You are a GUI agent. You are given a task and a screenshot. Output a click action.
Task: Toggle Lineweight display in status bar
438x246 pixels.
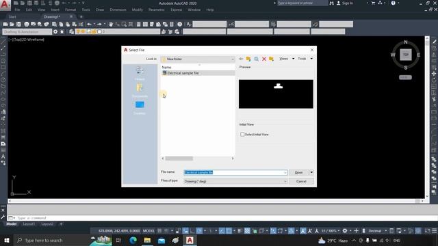[240, 231]
